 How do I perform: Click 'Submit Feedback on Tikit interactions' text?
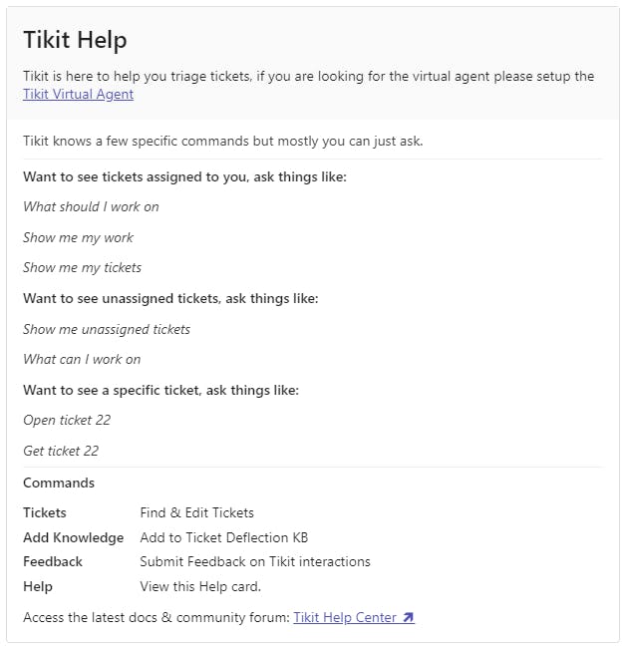click(254, 561)
